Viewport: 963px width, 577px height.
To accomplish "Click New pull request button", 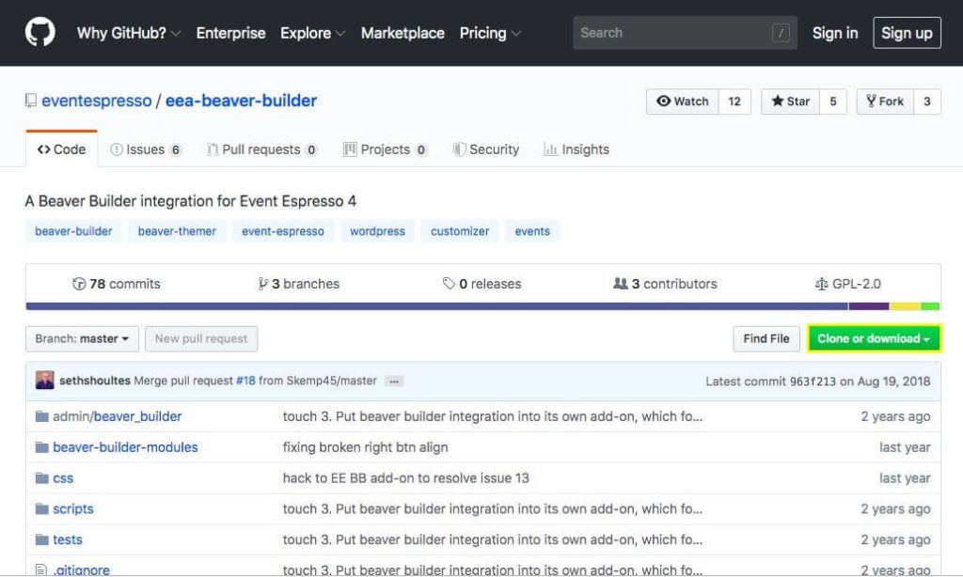I will 201,339.
